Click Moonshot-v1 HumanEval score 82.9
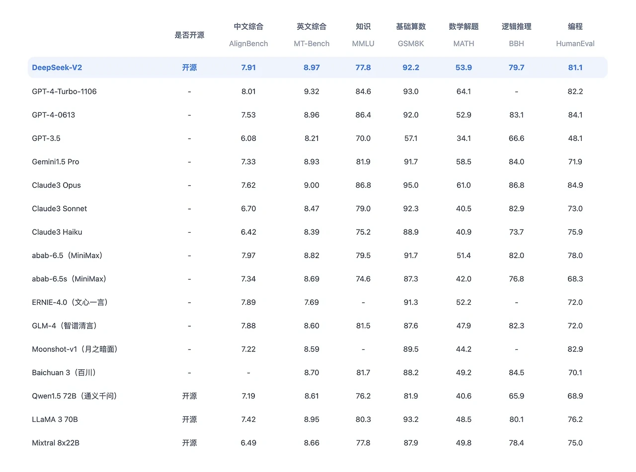This screenshot has width=636, height=472. coord(575,349)
